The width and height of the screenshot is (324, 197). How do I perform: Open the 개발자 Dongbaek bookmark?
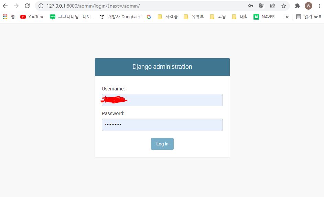coord(120,17)
